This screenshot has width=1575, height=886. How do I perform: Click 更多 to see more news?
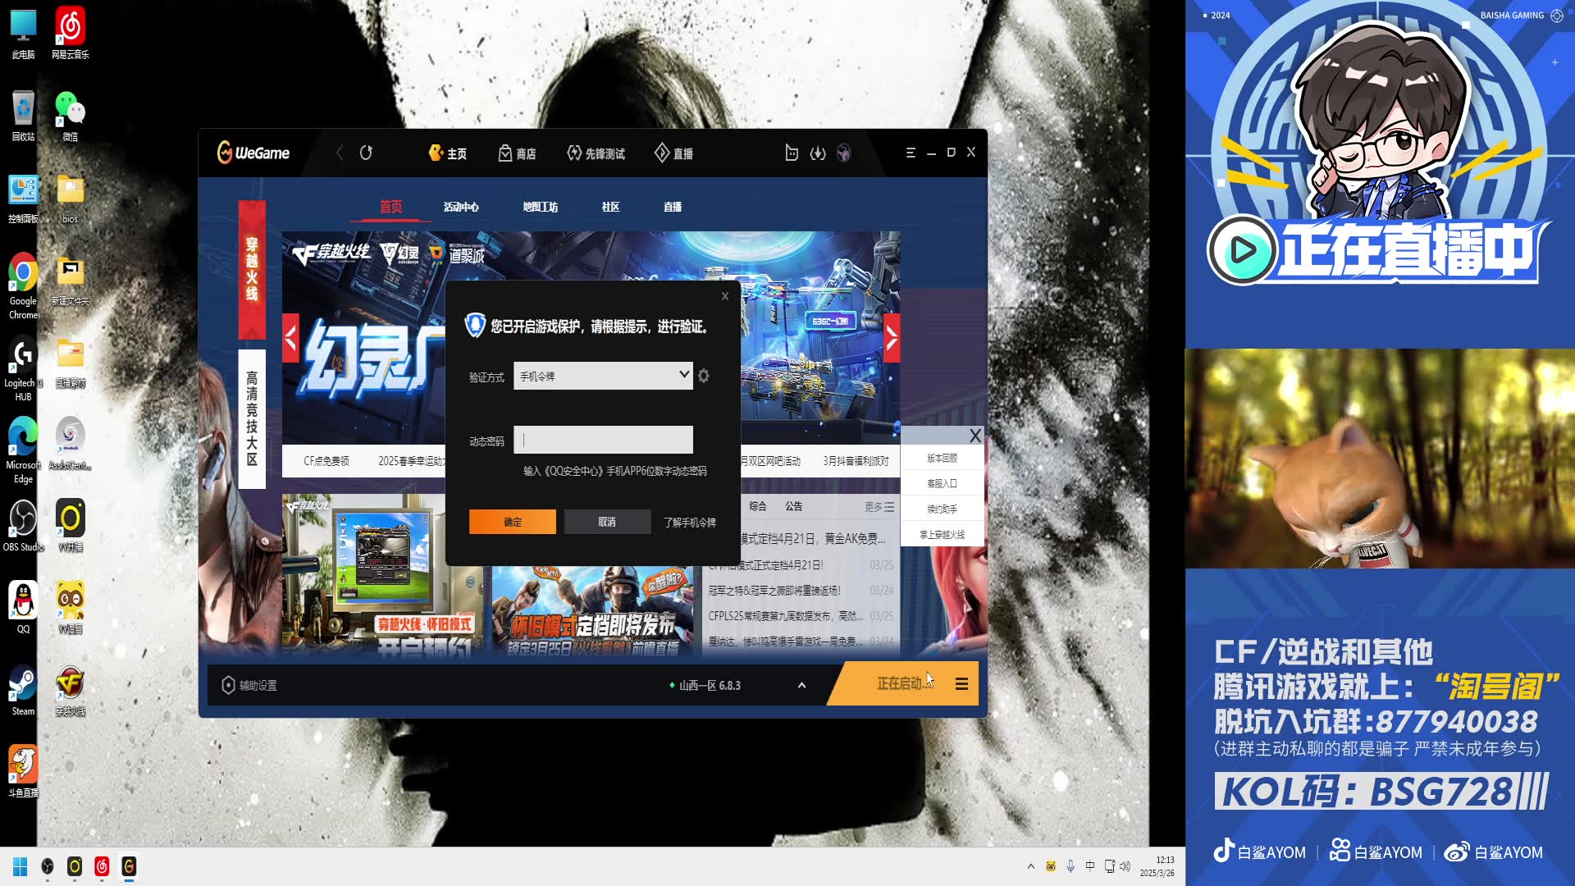(x=879, y=507)
